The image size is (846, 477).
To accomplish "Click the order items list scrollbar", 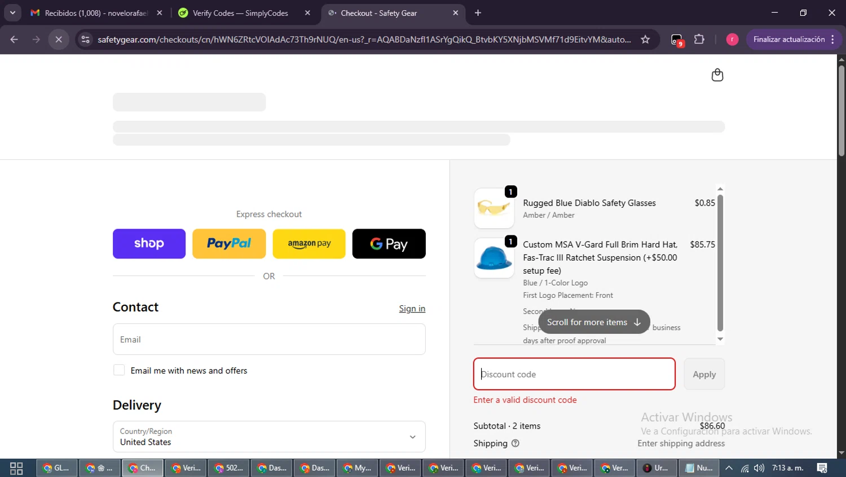I will 720,263.
